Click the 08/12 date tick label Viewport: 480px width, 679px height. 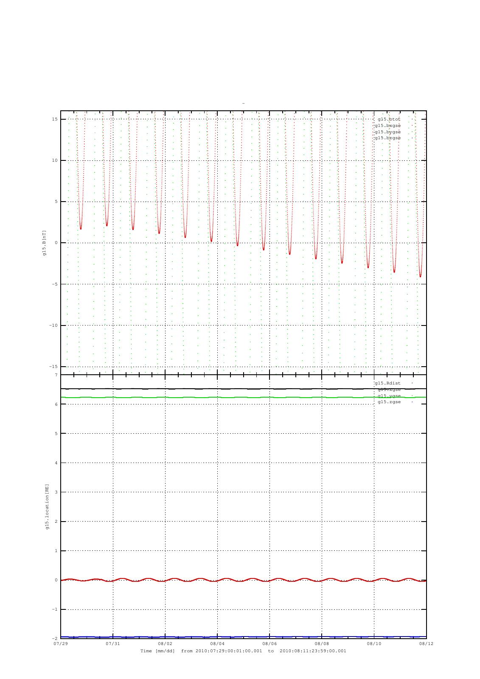[x=426, y=644]
